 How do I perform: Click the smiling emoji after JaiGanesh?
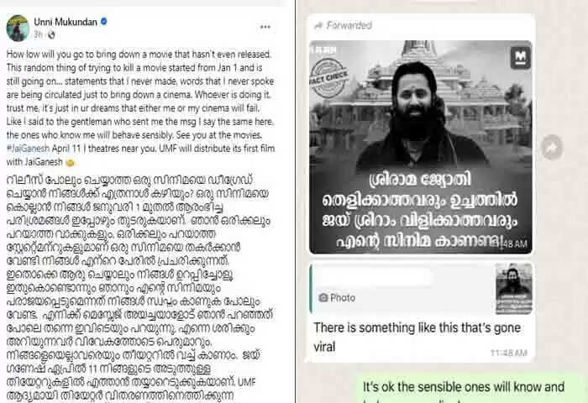click(x=70, y=163)
